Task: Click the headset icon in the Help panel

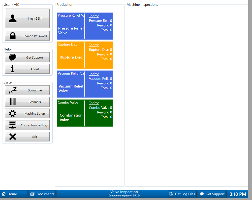Action: [x=13, y=57]
